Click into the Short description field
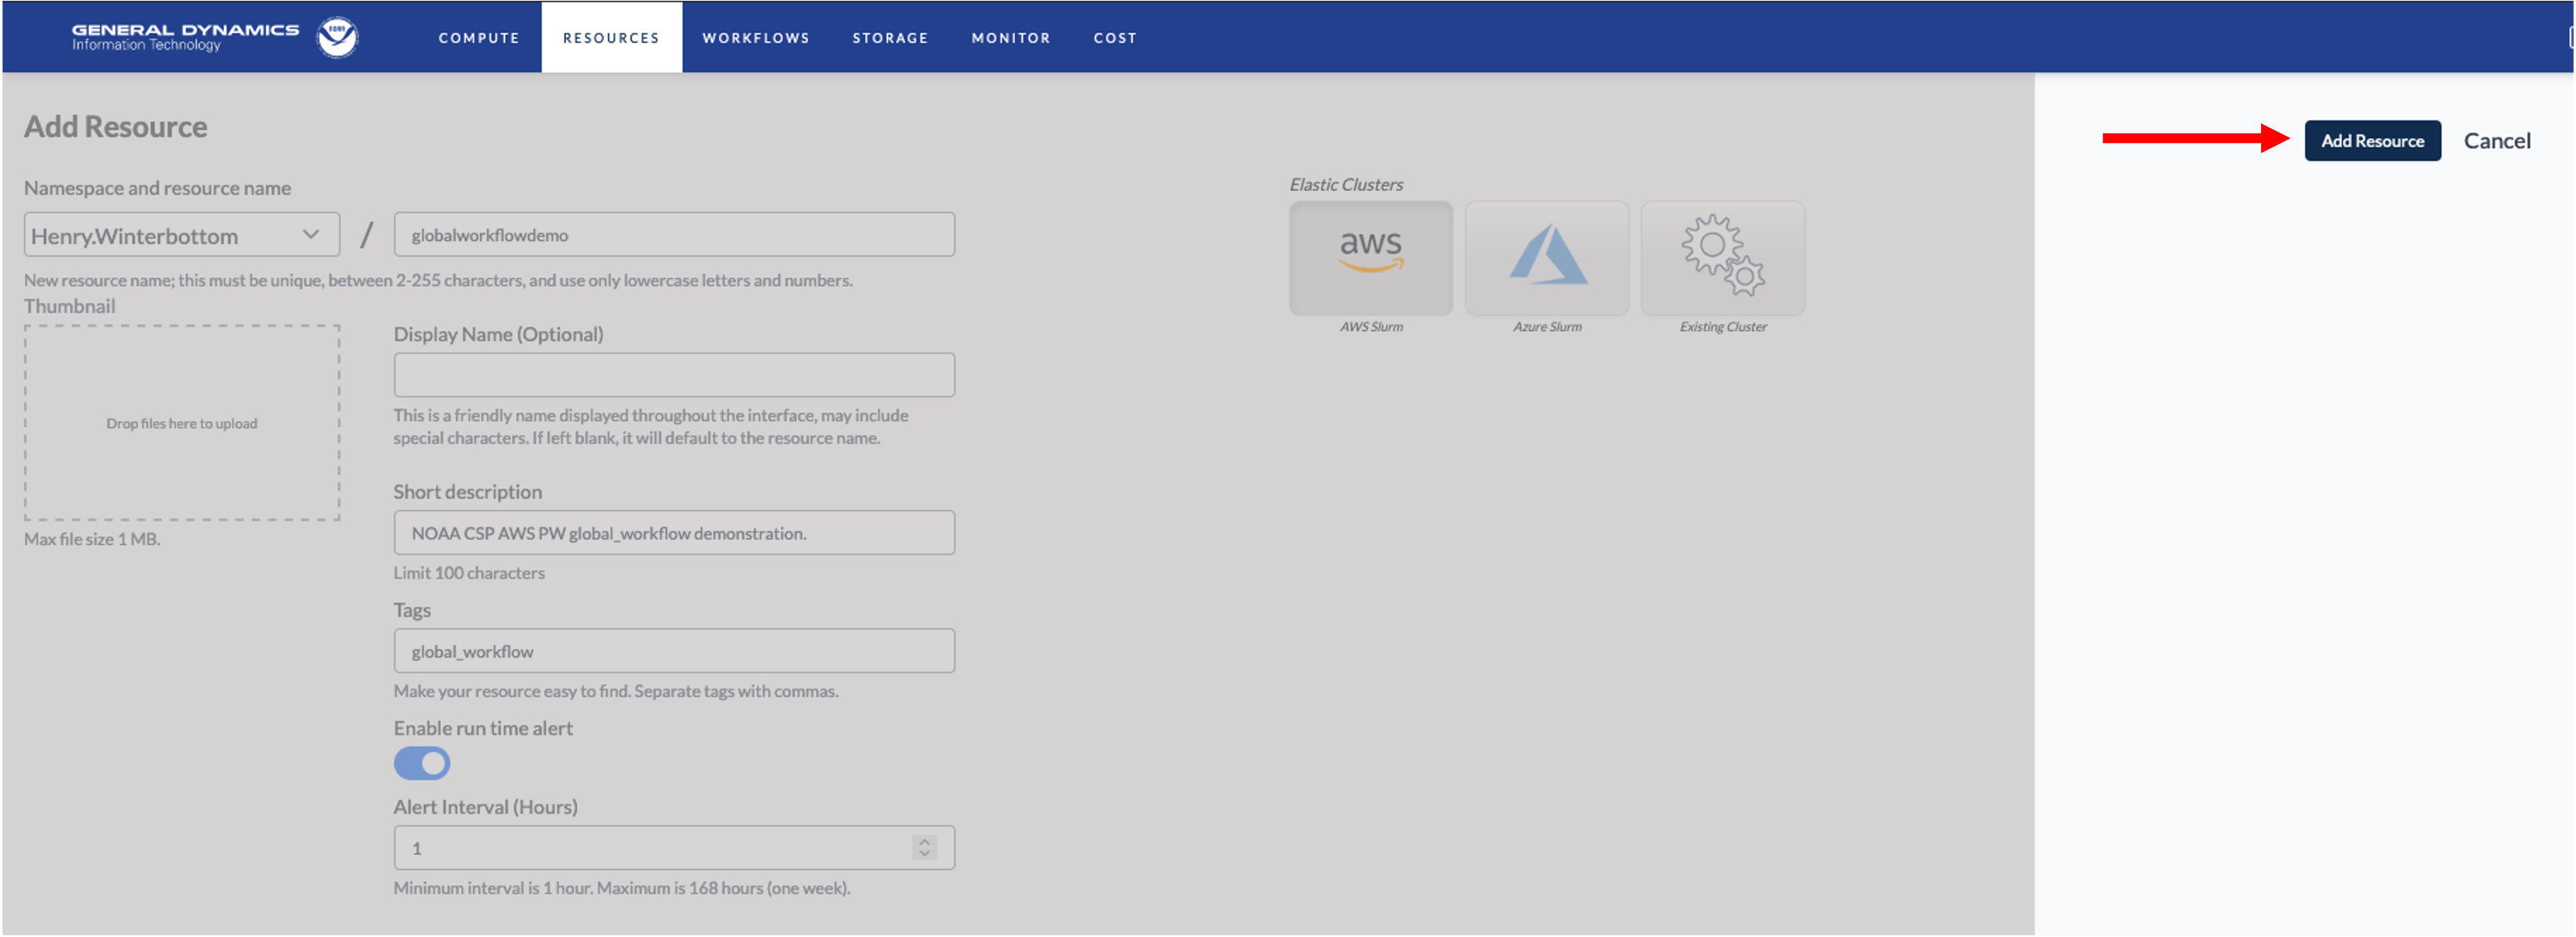The height and width of the screenshot is (937, 2576). pos(674,533)
